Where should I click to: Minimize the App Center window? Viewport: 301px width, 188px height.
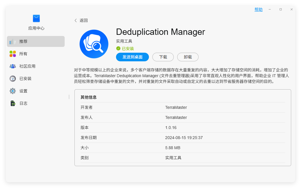(270, 10)
